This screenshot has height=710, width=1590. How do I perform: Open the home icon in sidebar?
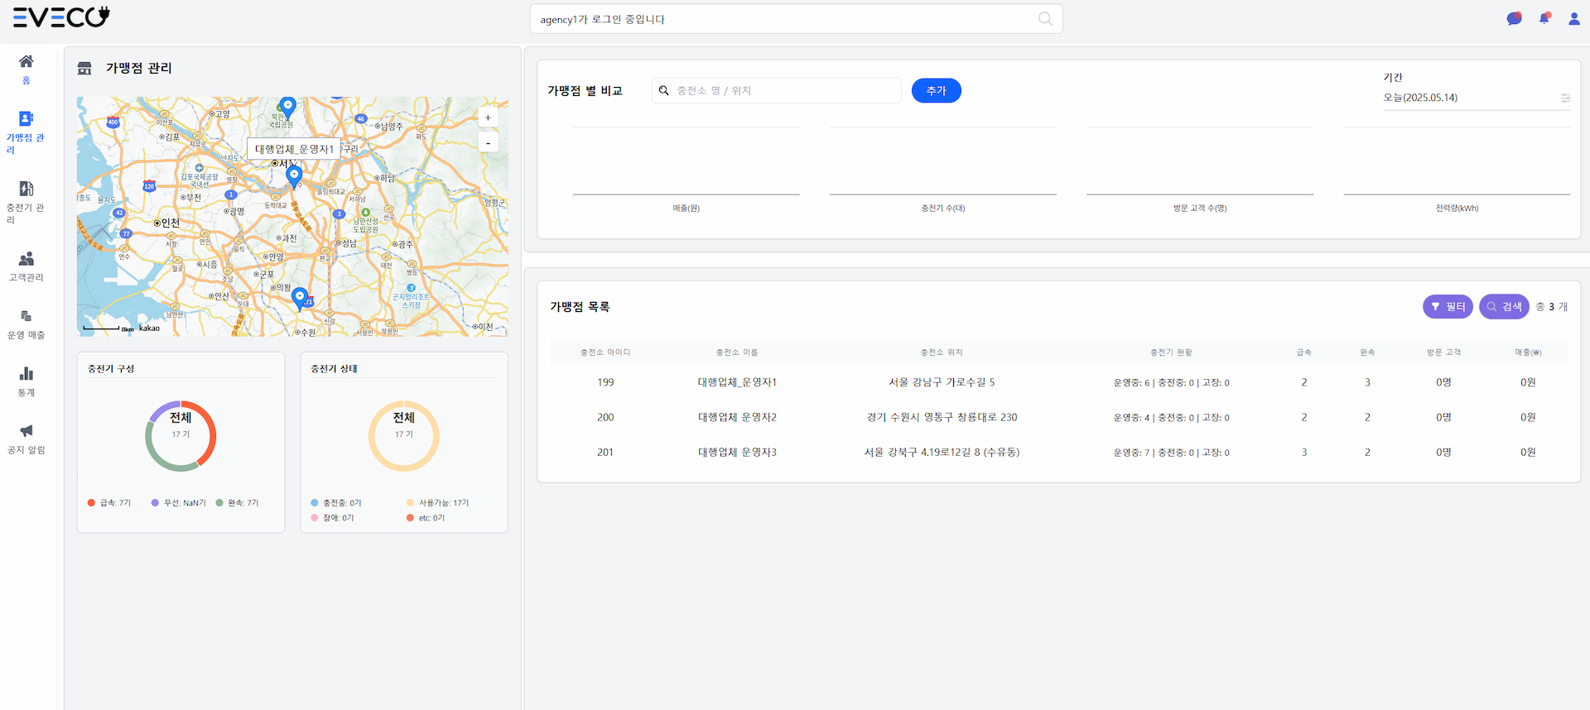pyautogui.click(x=26, y=61)
